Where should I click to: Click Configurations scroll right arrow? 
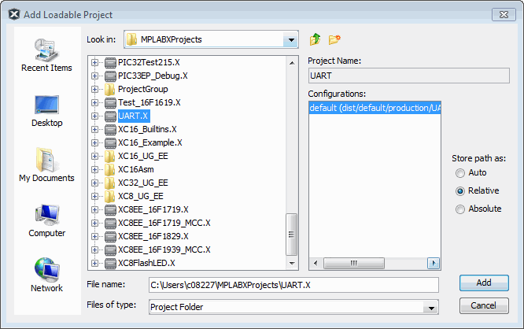[434, 263]
